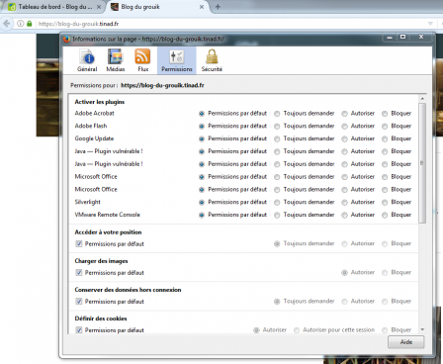Uncheck default permissions under Conserver des données hors connexion
Image resolution: width=443 pixels, height=364 pixels.
point(79,301)
